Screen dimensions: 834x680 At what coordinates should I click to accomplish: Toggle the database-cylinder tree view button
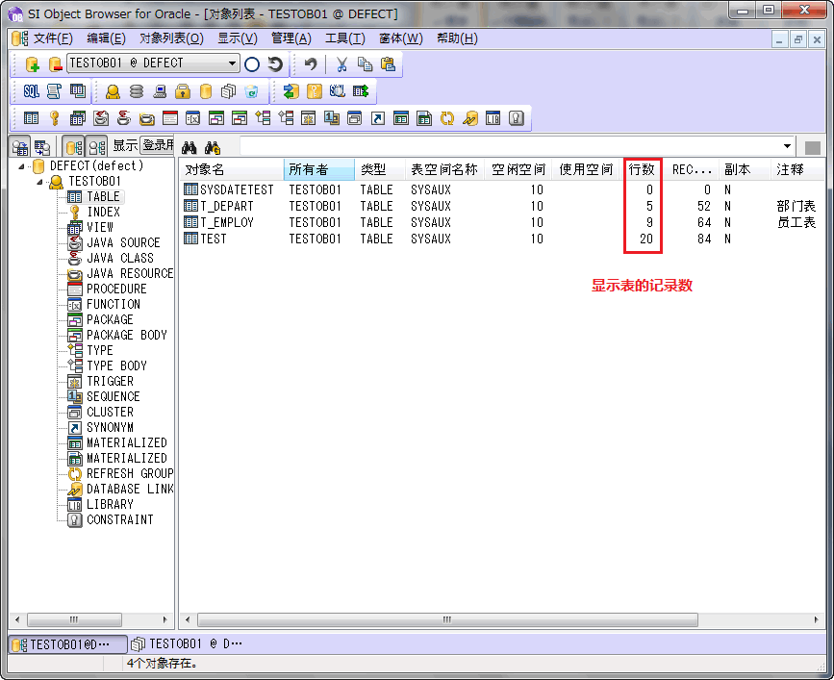pyautogui.click(x=74, y=147)
